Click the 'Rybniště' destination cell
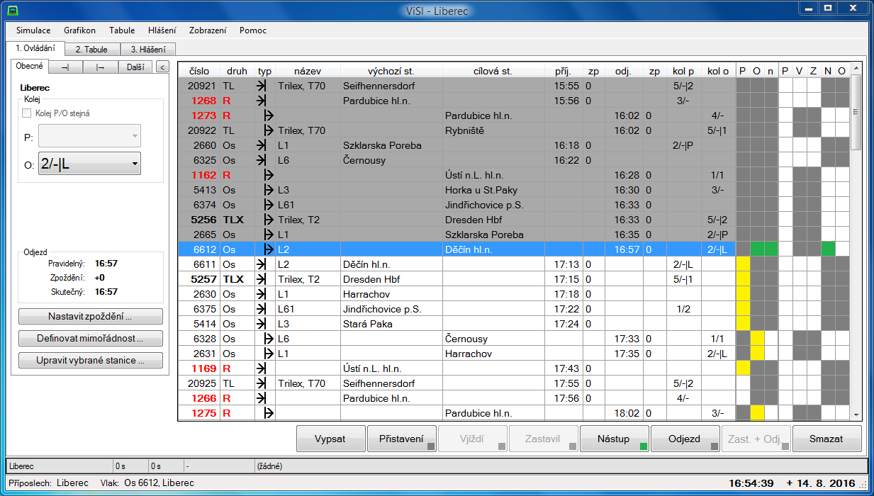The height and width of the screenshot is (496, 874). [x=493, y=130]
